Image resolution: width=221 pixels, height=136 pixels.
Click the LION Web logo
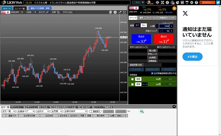[12, 2]
